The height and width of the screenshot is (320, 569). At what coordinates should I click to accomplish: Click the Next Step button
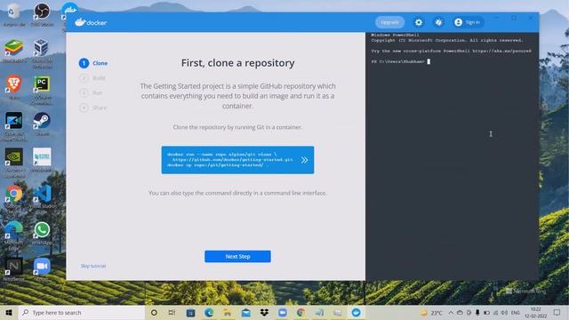pyautogui.click(x=237, y=257)
